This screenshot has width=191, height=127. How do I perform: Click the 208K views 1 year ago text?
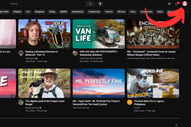point(145,111)
